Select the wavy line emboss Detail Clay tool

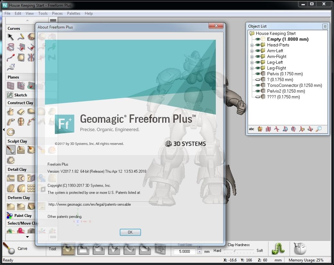coord(21,188)
